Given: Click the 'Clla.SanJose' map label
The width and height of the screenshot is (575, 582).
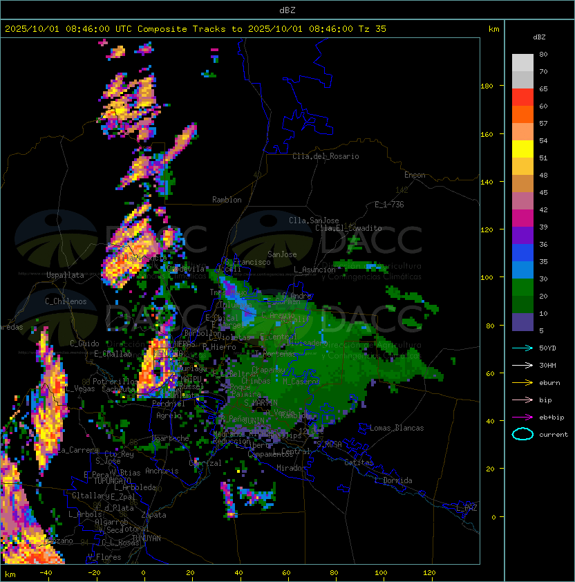Looking at the screenshot, I should coord(314,220).
